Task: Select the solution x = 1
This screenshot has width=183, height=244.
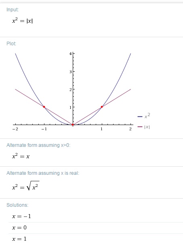Action: (19, 239)
